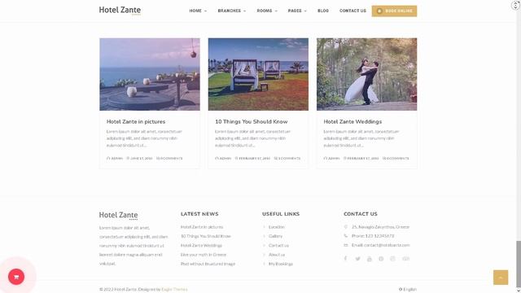Open Latest News item Post without featured image
Image resolution: width=521 pixels, height=293 pixels.
[208, 264]
